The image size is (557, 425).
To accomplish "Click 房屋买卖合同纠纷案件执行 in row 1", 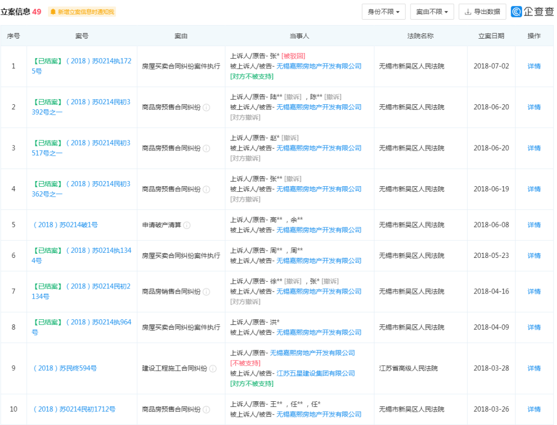I will click(181, 66).
